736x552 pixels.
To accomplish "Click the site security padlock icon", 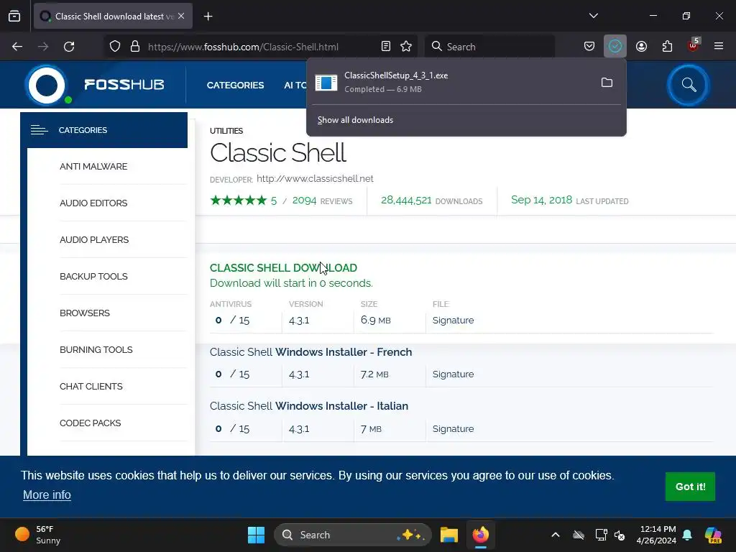I will 135,47.
